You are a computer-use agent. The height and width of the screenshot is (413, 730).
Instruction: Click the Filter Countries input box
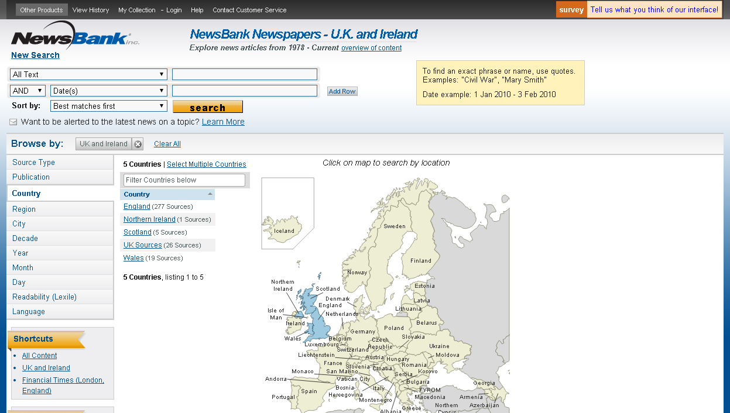(x=183, y=180)
